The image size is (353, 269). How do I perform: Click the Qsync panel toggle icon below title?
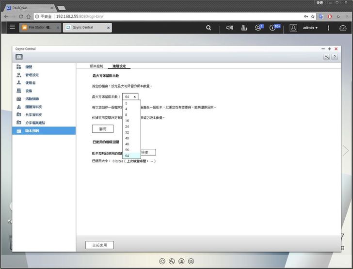click(19, 57)
